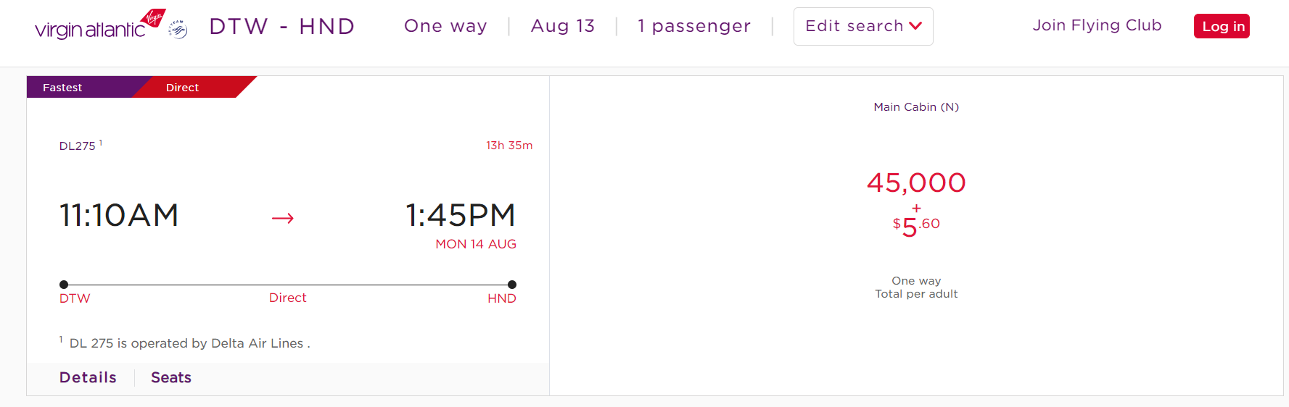Click the SkyTeam alliance logo
The width and height of the screenshot is (1289, 407).
tap(178, 29)
